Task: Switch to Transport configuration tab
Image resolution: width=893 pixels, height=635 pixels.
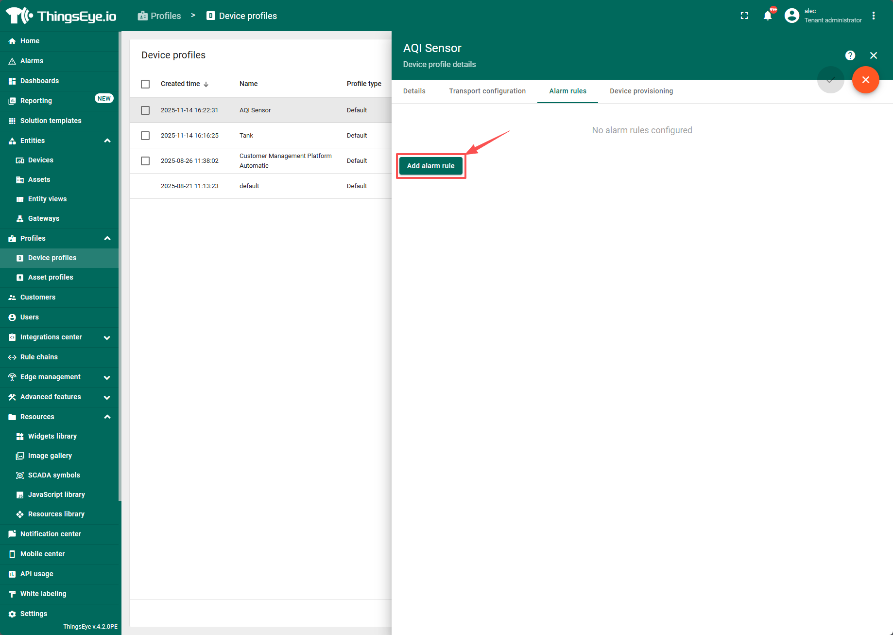Action: 487,91
